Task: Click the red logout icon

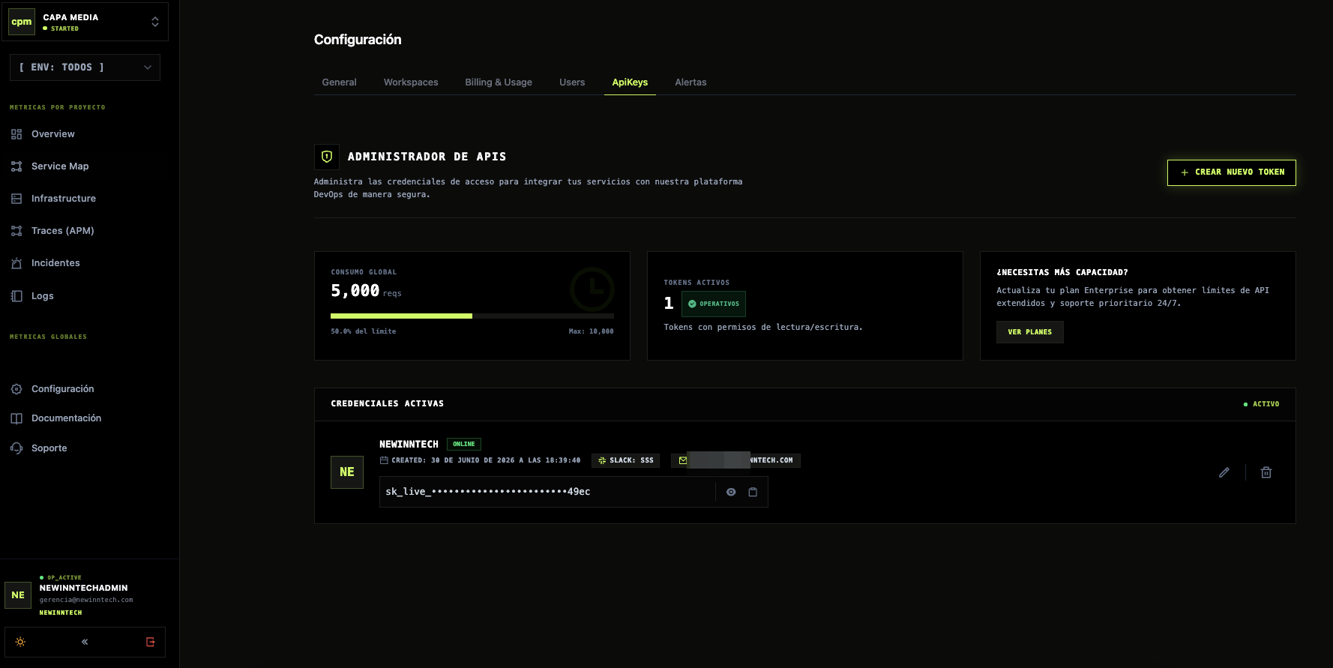Action: (x=151, y=642)
